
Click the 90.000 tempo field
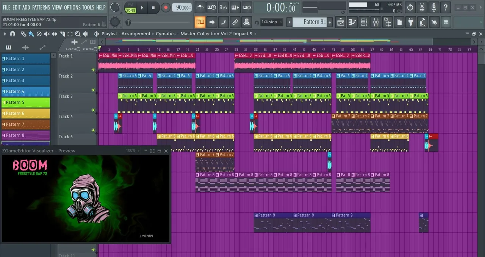pyautogui.click(x=182, y=7)
